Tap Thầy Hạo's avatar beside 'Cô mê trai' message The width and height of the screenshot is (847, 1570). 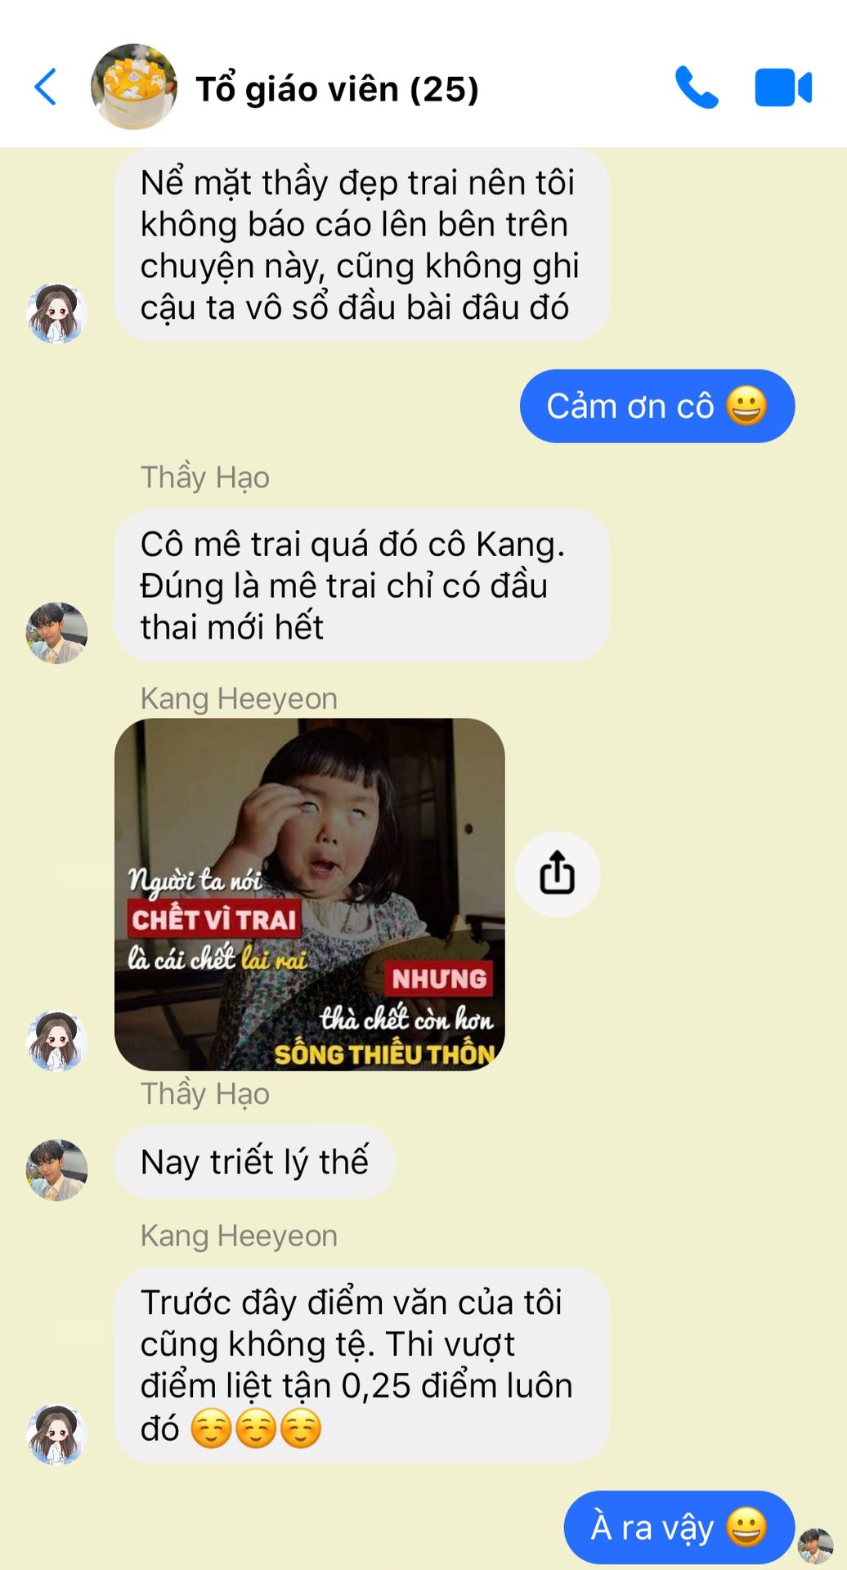pyautogui.click(x=56, y=633)
